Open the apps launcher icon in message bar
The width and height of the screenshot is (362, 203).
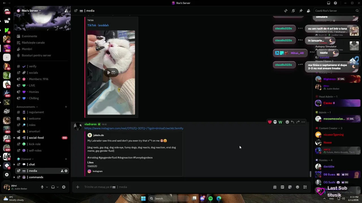(x=305, y=187)
